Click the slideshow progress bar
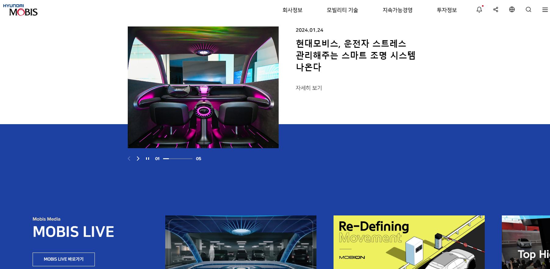This screenshot has width=550, height=269. [178, 159]
